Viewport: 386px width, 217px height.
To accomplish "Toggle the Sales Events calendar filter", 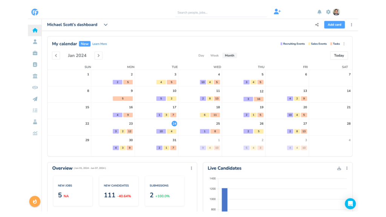I will [x=318, y=44].
